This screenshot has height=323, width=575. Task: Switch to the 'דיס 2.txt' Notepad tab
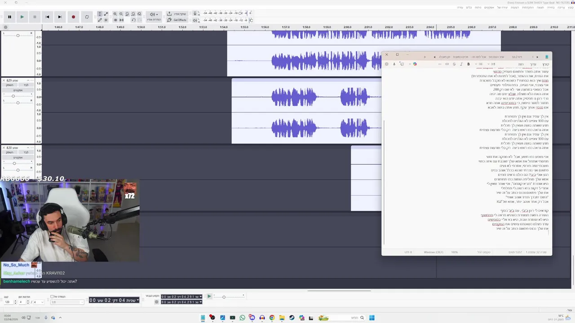[x=517, y=57]
